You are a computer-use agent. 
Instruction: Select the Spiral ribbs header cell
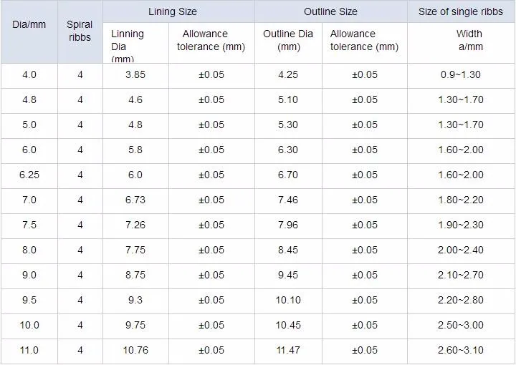click(80, 31)
